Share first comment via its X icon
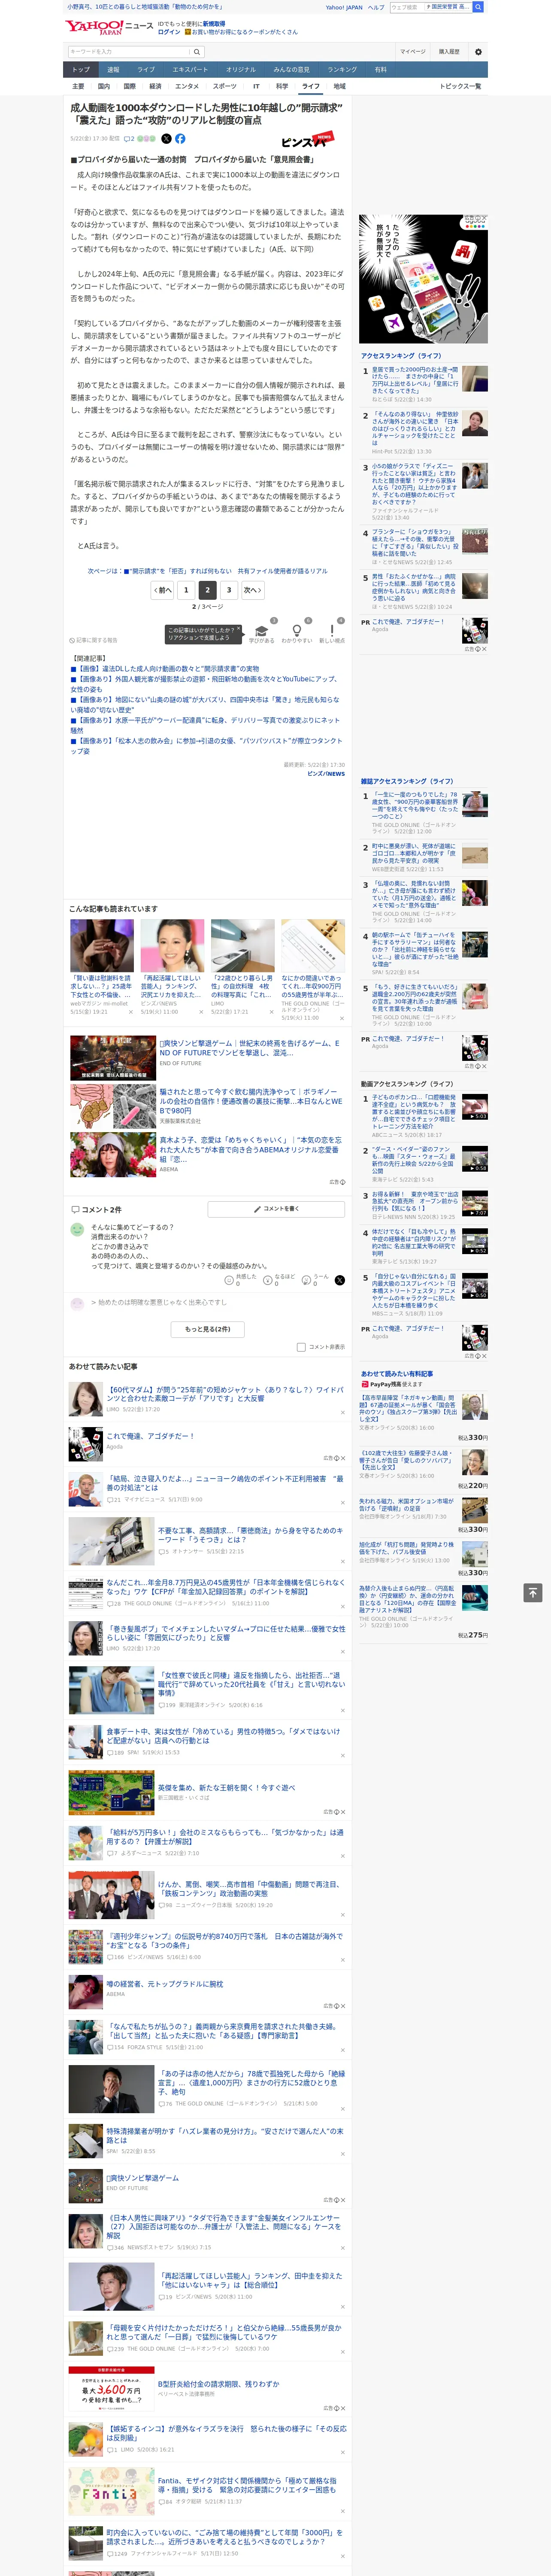The image size is (551, 2576). (340, 1279)
